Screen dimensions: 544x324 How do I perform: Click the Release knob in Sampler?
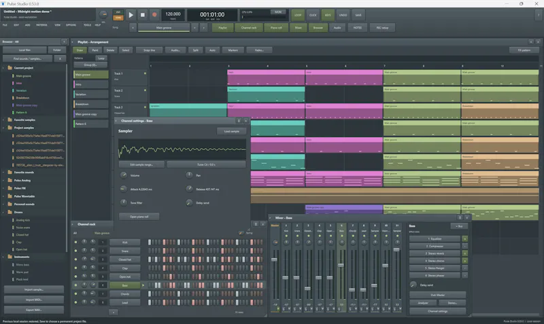click(x=189, y=189)
